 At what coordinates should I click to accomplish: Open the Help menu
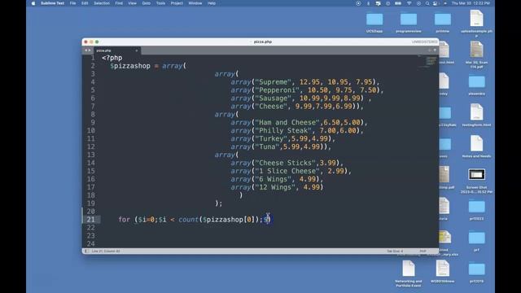click(212, 3)
